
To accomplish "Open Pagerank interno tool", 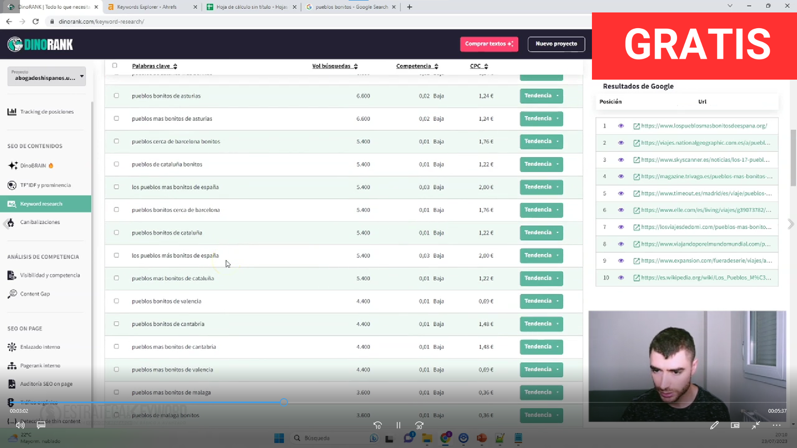I will [34, 365].
